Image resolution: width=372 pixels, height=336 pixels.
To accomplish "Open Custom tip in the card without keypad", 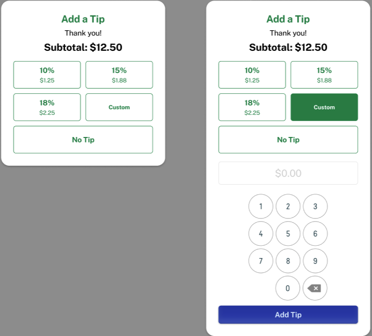I will (x=119, y=107).
